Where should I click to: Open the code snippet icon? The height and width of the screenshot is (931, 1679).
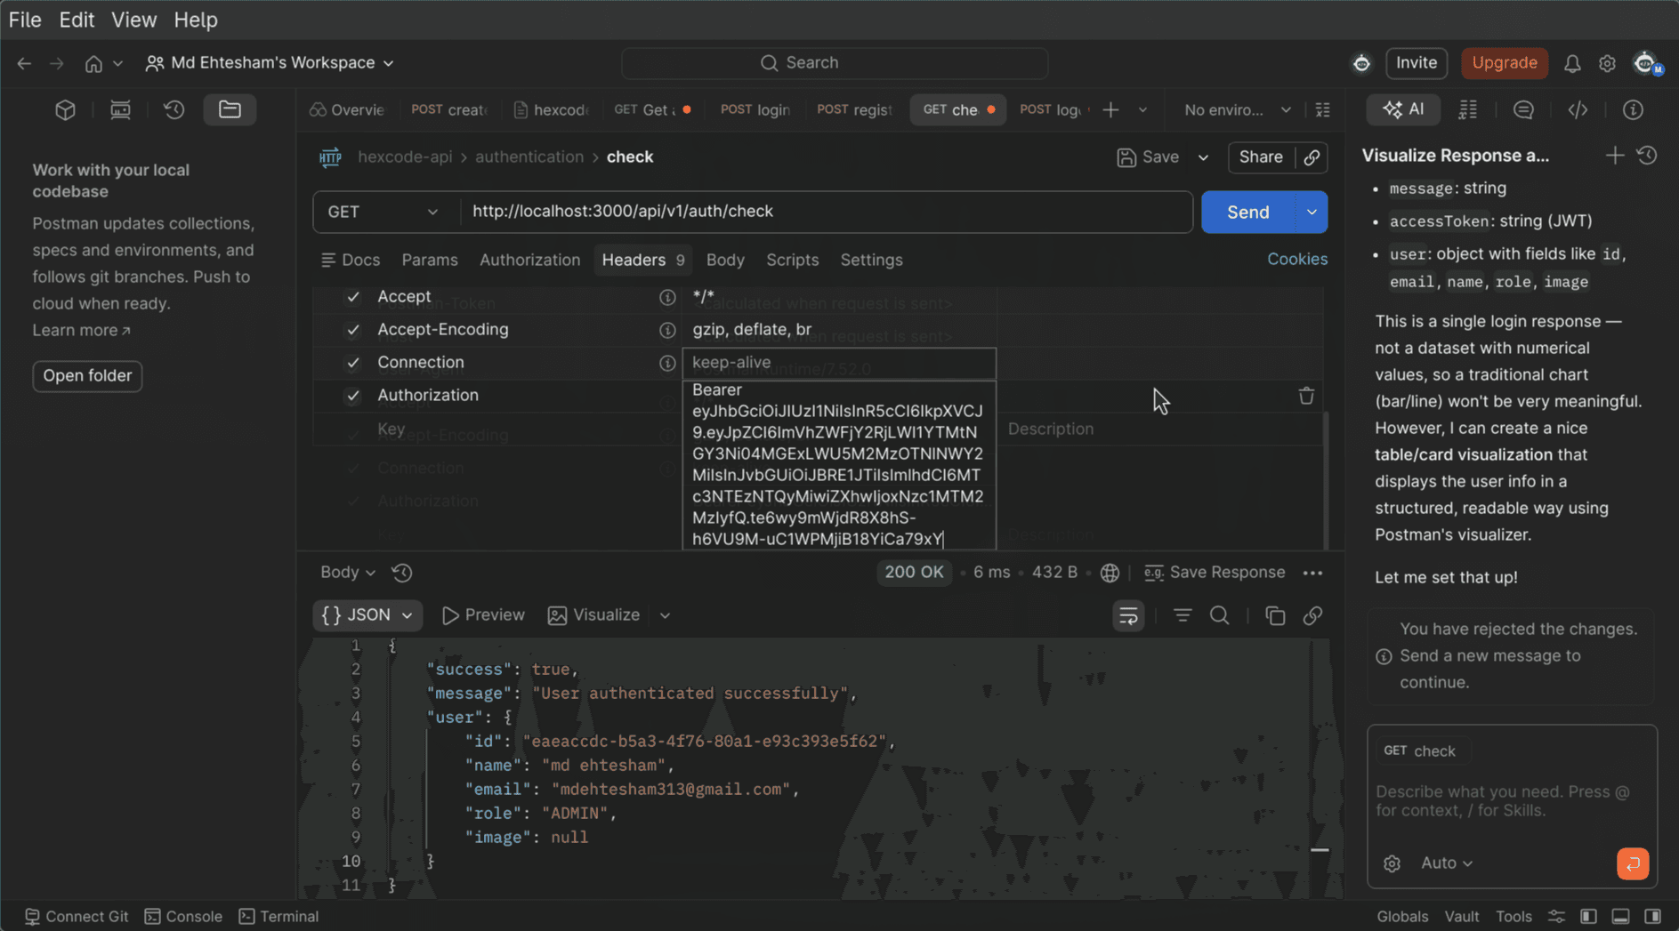click(1578, 109)
